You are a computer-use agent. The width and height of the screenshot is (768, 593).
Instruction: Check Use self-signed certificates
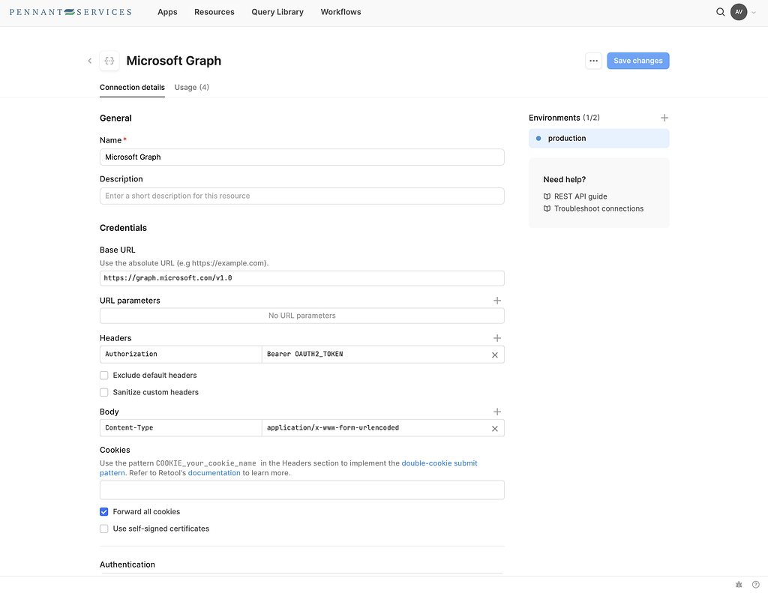click(103, 529)
